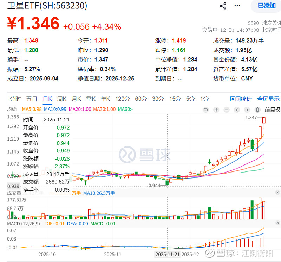Click the share icon near top right
Viewport: 281px width, 262px height.
[223, 5]
